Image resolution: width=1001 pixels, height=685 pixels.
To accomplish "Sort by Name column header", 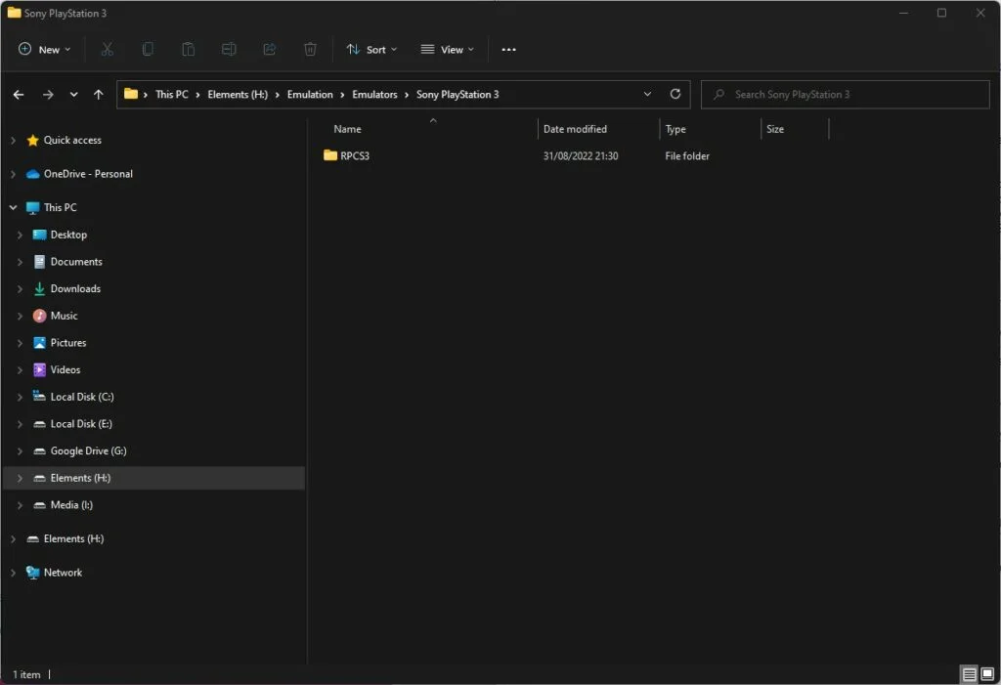I will [x=347, y=129].
